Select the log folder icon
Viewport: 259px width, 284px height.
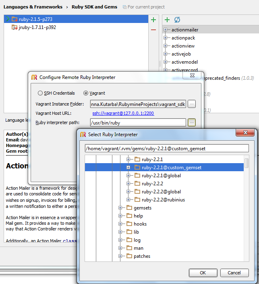(129, 240)
